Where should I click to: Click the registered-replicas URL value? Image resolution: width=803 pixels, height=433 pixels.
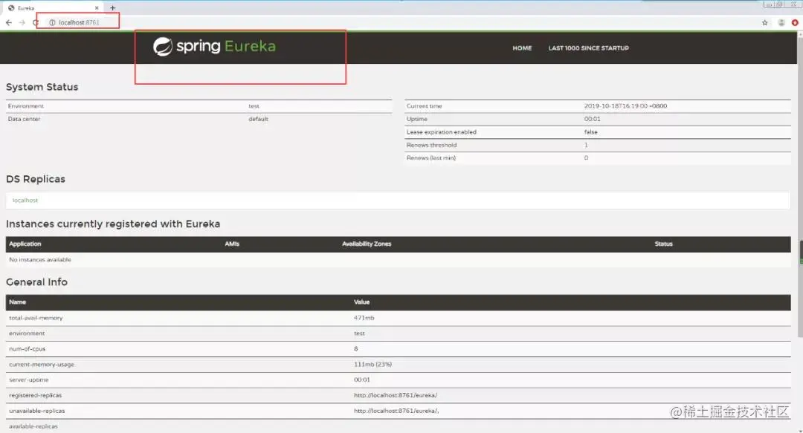[396, 395]
